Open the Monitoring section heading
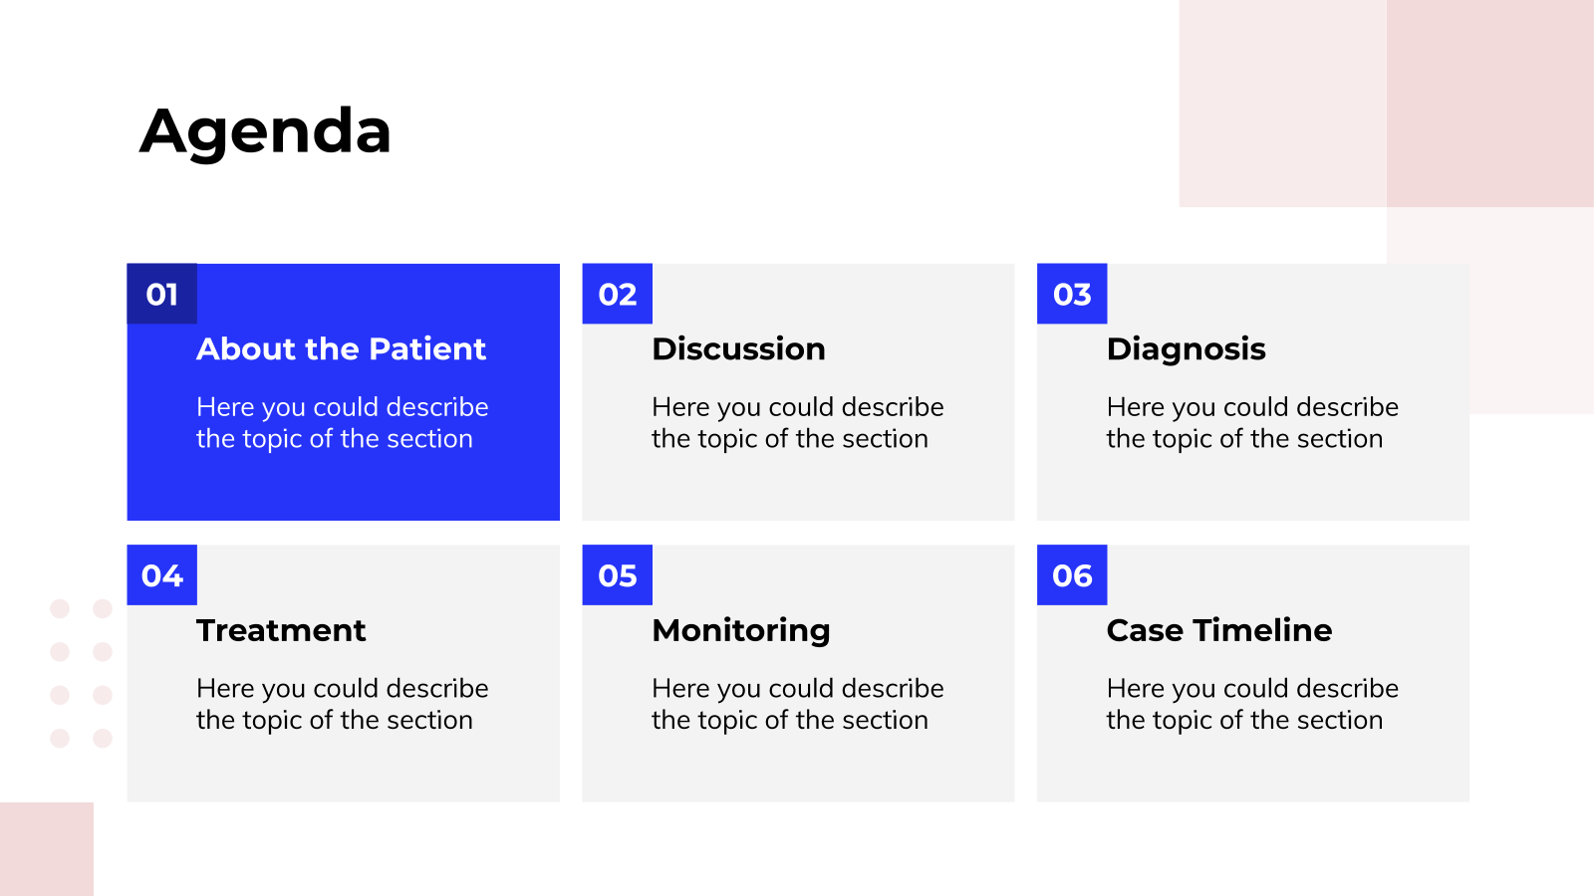 (x=741, y=631)
